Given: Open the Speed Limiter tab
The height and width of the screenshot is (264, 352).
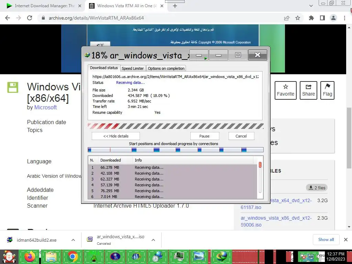Looking at the screenshot, I should click(x=133, y=68).
